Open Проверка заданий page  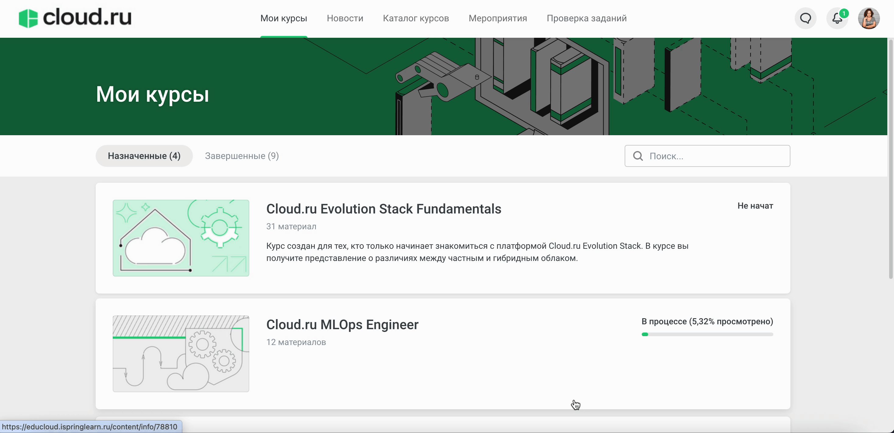[x=586, y=18]
